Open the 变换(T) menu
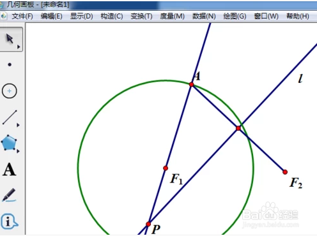 pos(141,16)
